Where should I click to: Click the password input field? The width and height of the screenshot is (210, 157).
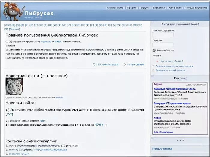coord(163,45)
